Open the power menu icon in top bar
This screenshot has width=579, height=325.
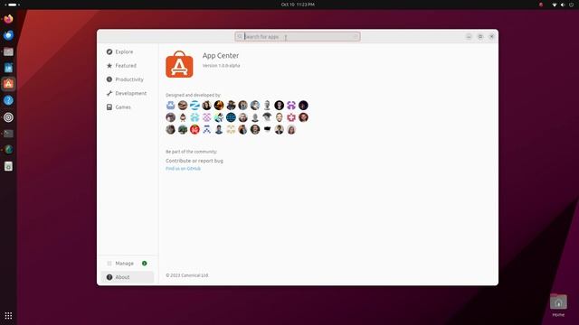571,5
